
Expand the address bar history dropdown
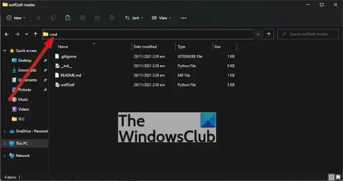pos(258,34)
